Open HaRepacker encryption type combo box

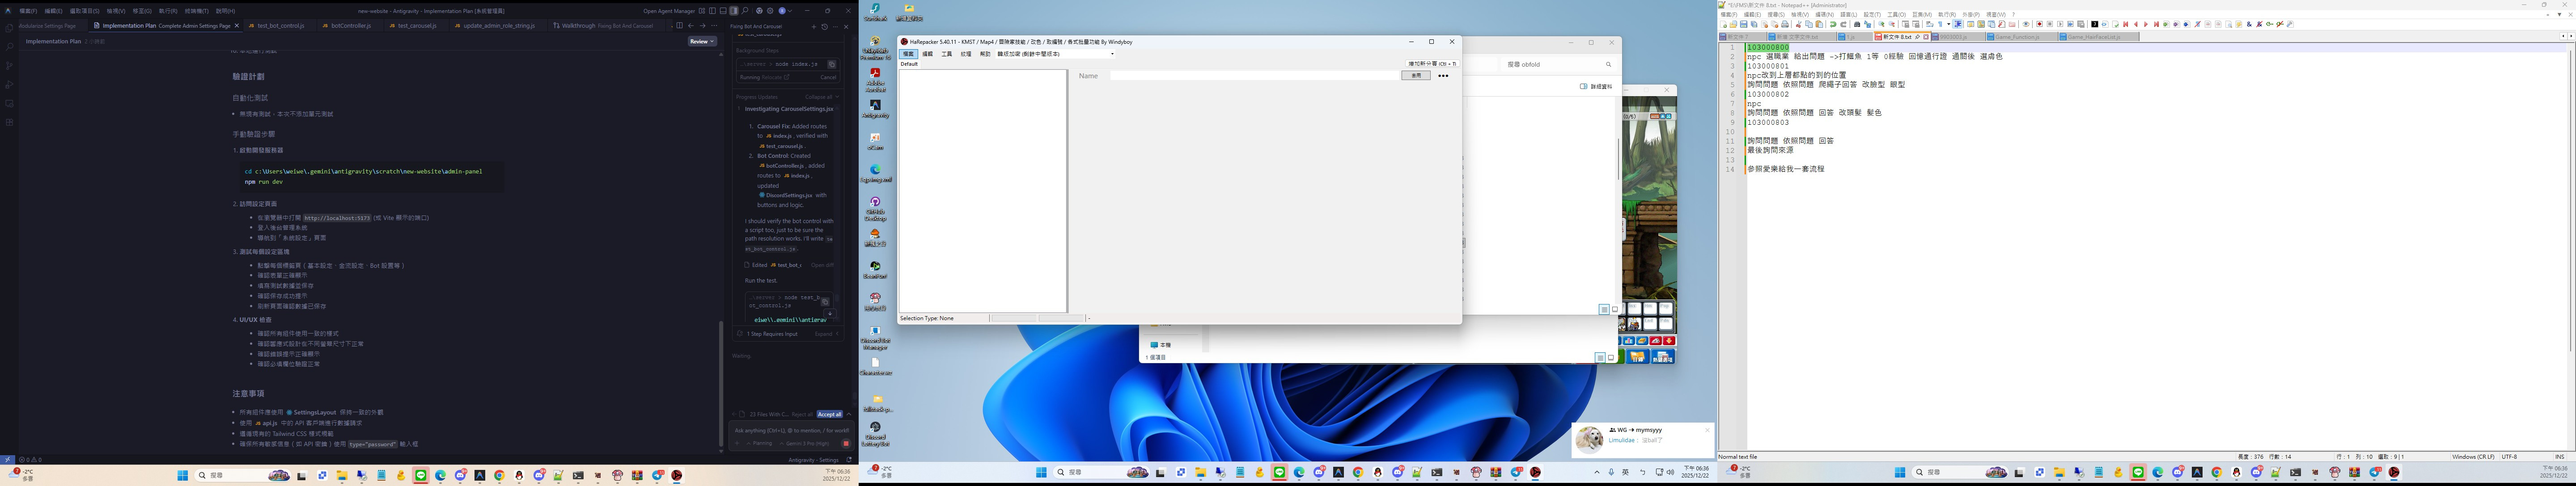point(1055,54)
